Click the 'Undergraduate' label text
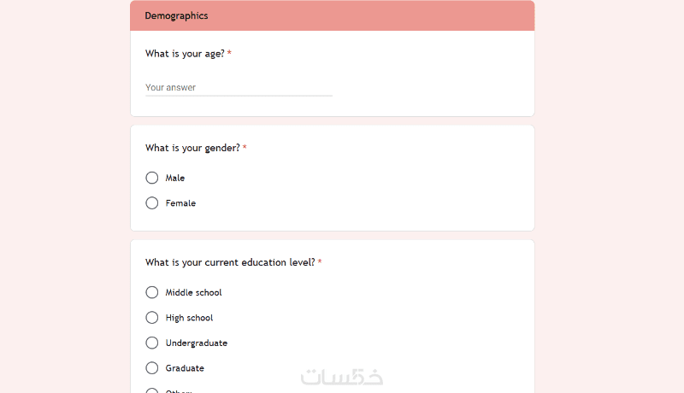The height and width of the screenshot is (393, 684). coord(197,343)
